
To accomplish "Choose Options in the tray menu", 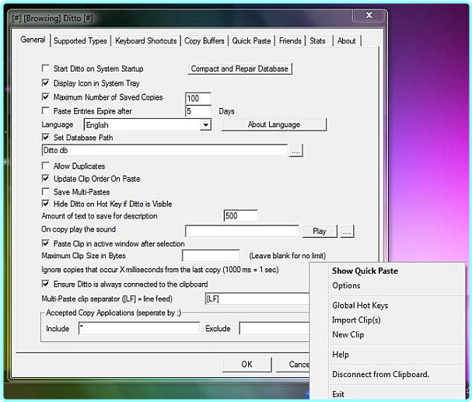I will point(387,285).
